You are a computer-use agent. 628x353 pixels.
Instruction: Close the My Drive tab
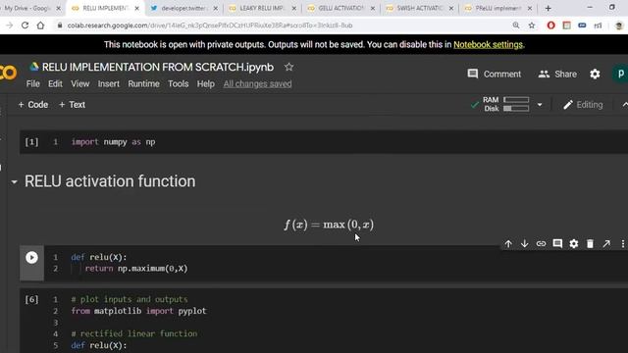pyautogui.click(x=59, y=8)
